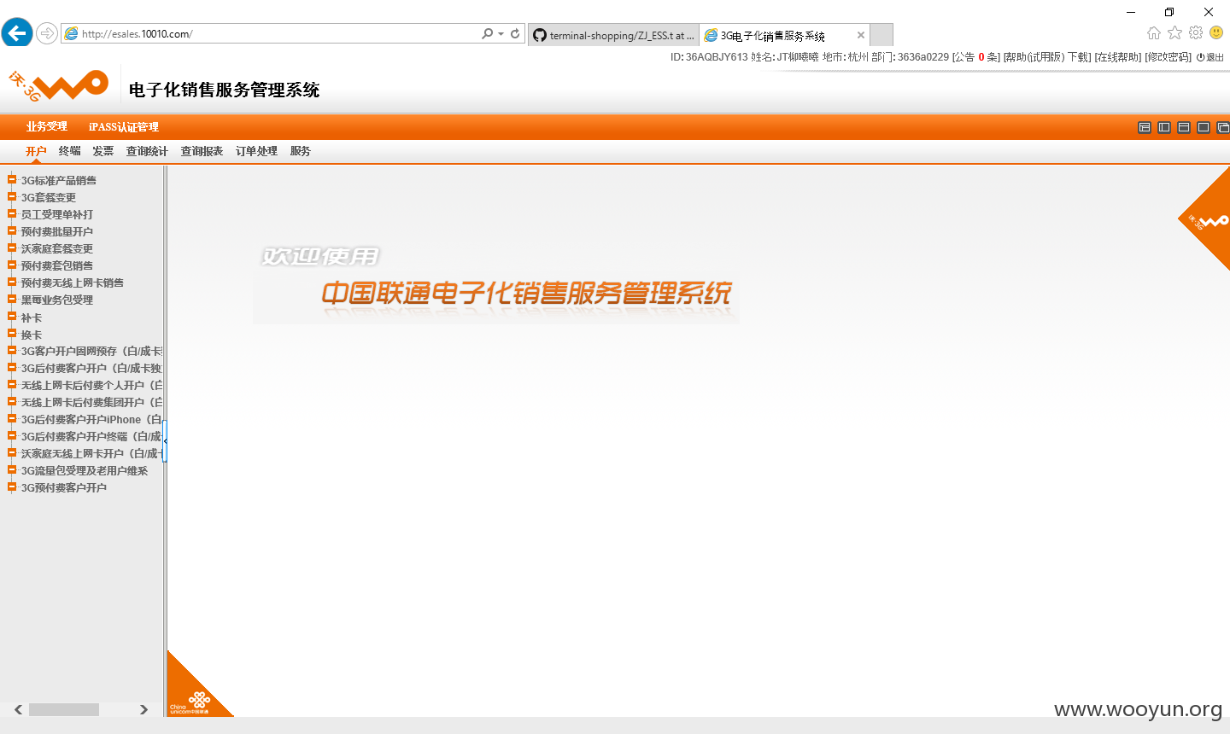Click the orange node icon beside 3G预付费客户开户
Viewport: 1230px width, 734px height.
coord(12,487)
